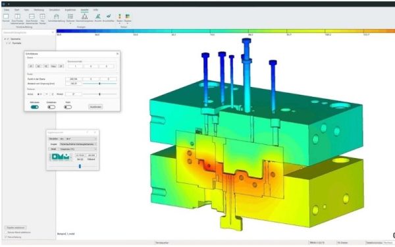The image size is (395, 247).
Task: Expand the child node under Geometrie
Action: [7, 43]
